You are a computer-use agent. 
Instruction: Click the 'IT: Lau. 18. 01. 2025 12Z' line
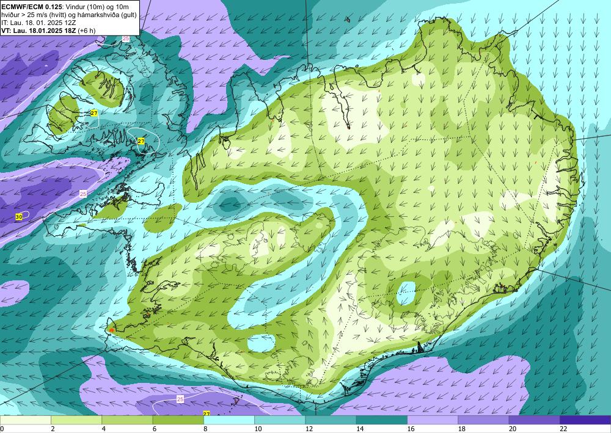38,23
